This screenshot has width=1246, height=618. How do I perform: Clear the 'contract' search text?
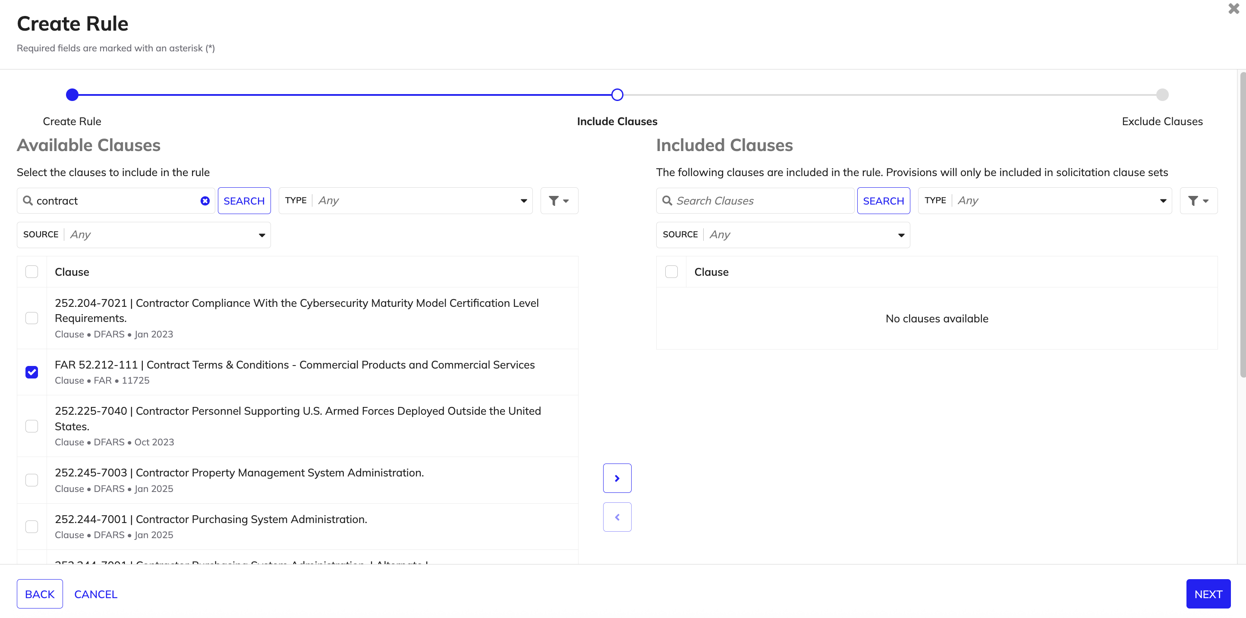205,201
